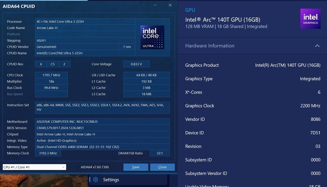This screenshot has width=327, height=187.
Task: Select the Processor field 4C+10c Intel Core Ultra
Action: click(x=85, y=22)
